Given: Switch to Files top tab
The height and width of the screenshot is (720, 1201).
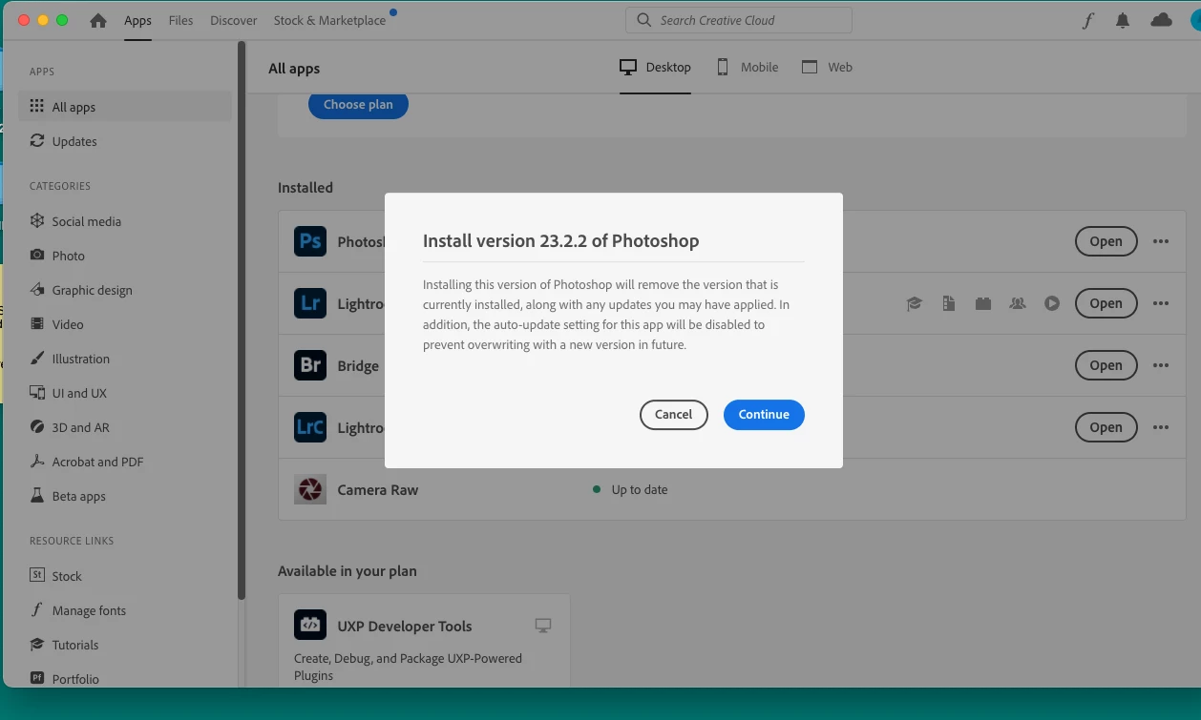Looking at the screenshot, I should click(180, 20).
